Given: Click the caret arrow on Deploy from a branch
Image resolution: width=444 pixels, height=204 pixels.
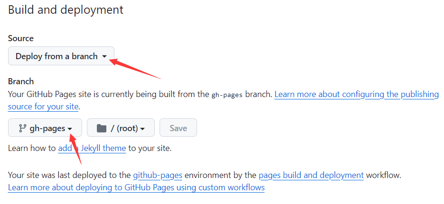Looking at the screenshot, I should (x=104, y=56).
